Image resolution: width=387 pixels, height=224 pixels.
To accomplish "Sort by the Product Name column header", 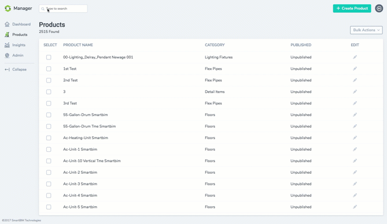I will (x=78, y=45).
